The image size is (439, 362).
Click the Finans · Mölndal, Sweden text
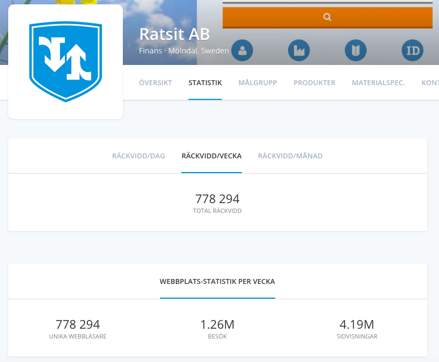pos(184,51)
